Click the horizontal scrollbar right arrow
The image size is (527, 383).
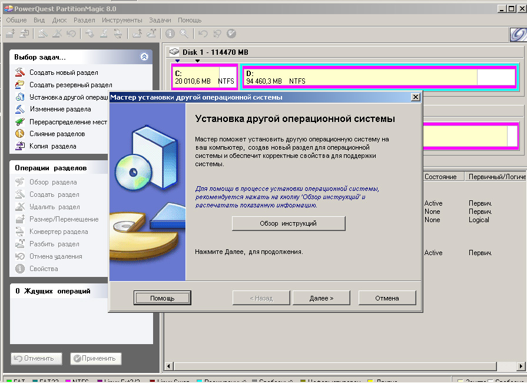pos(521,366)
